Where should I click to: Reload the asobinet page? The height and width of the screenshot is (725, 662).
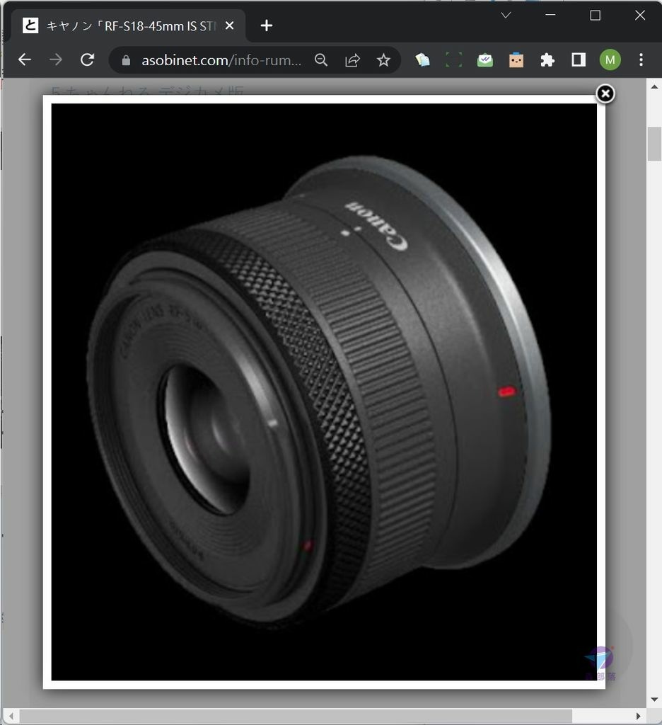87,59
